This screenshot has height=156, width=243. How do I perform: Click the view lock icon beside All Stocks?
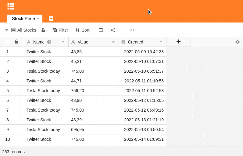coord(43,30)
